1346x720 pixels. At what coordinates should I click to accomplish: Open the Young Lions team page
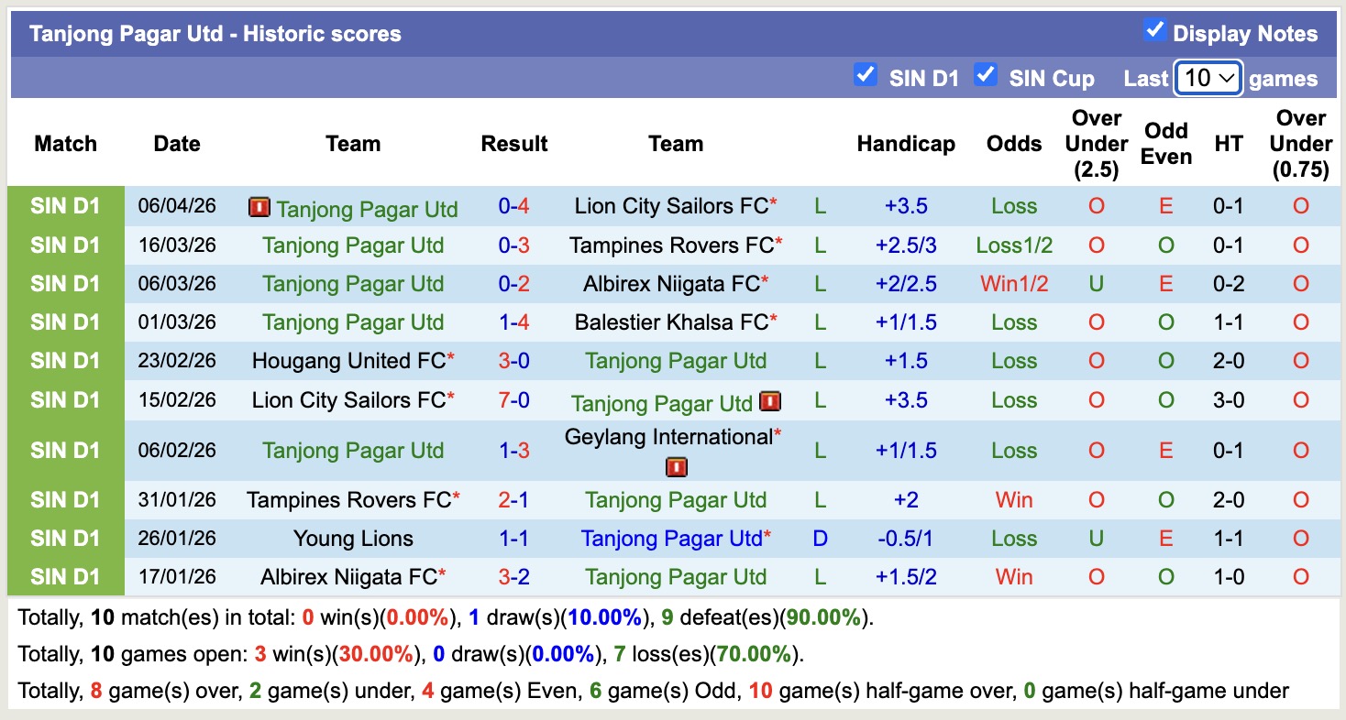pyautogui.click(x=353, y=539)
